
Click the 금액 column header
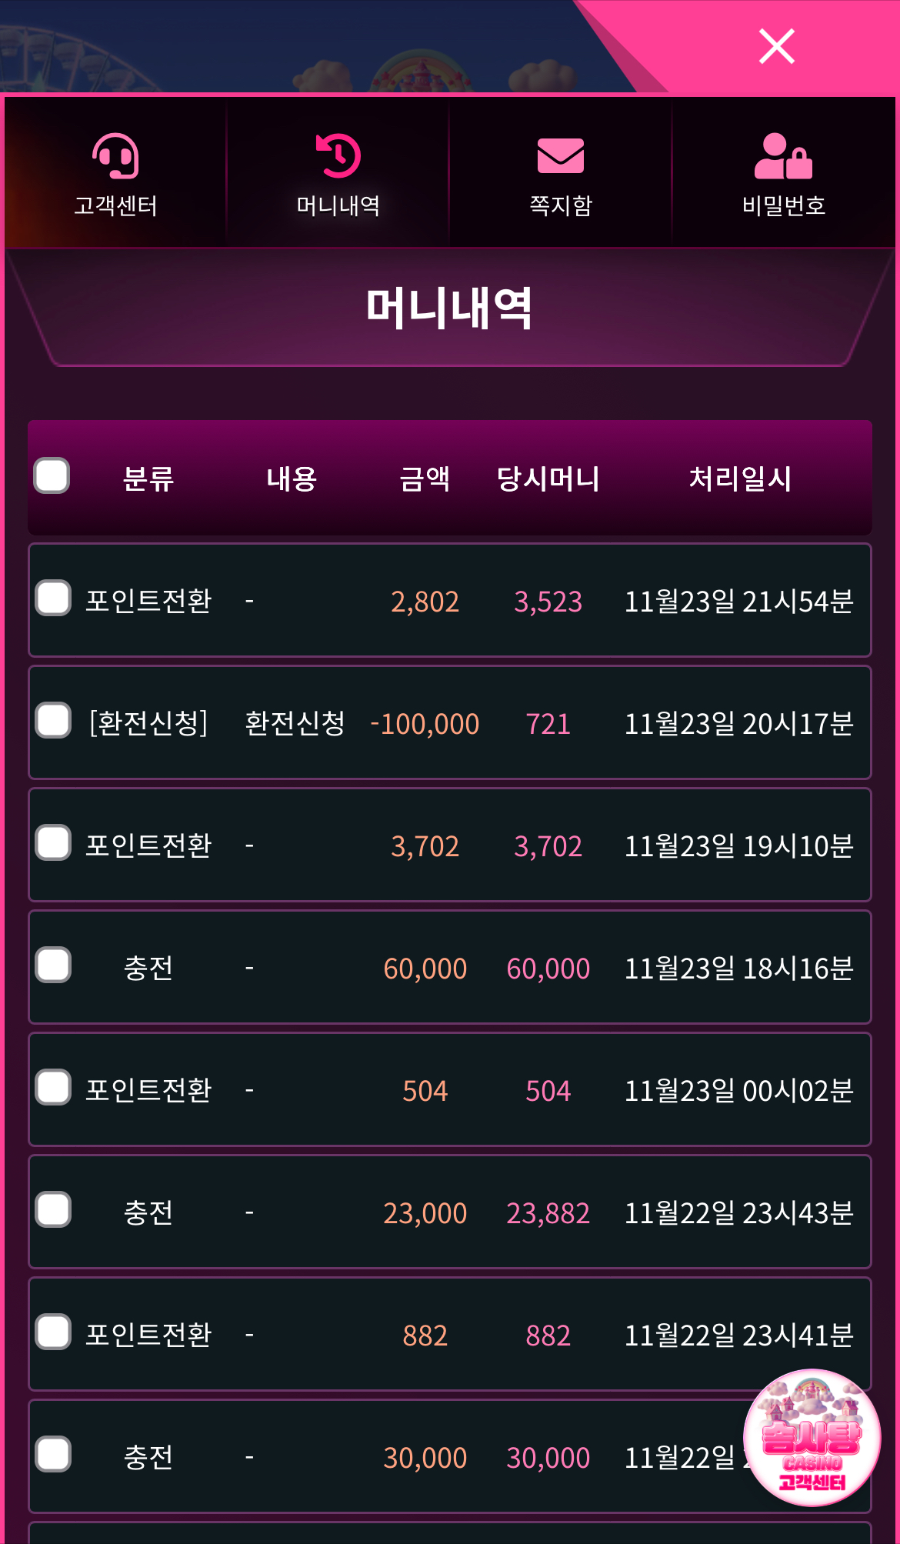pyautogui.click(x=425, y=479)
